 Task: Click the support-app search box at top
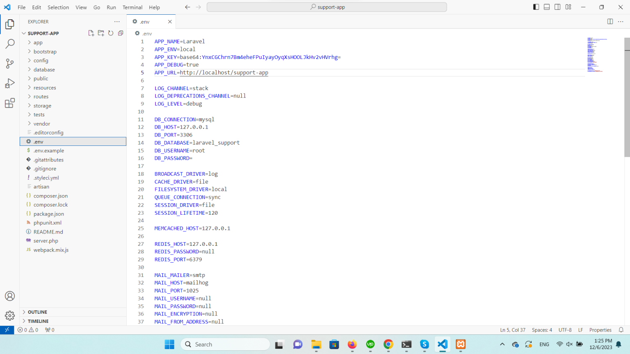coord(327,7)
